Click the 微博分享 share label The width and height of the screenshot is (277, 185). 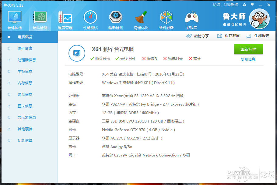coord(202,36)
